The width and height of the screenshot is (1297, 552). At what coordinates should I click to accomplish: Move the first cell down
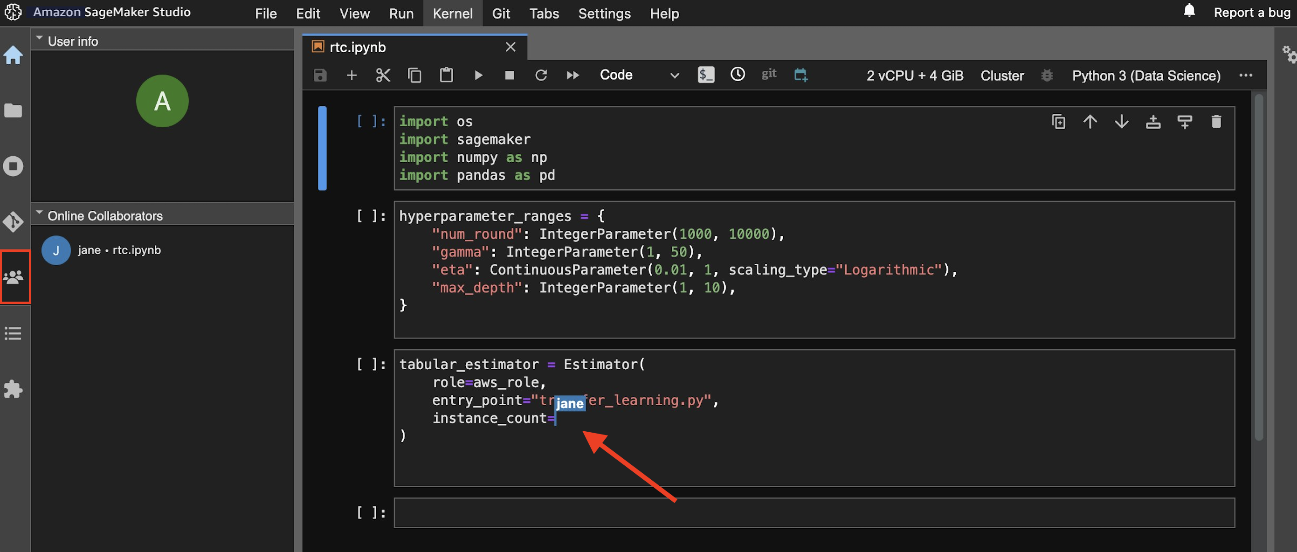tap(1121, 121)
